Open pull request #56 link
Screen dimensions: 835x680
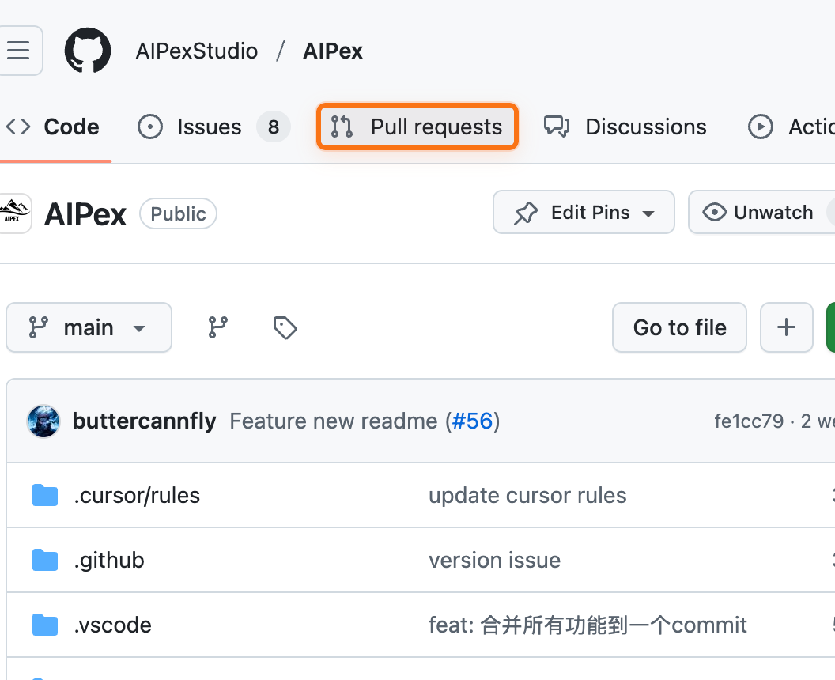473,421
